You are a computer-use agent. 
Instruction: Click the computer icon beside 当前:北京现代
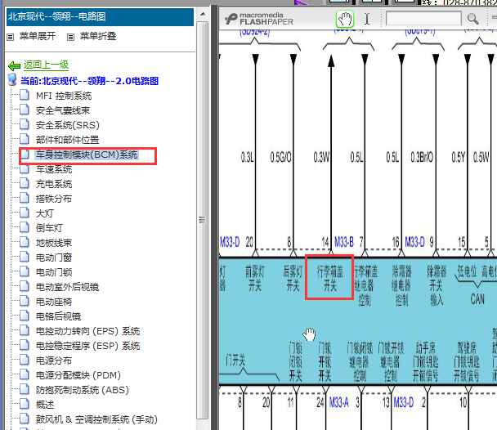pos(12,80)
